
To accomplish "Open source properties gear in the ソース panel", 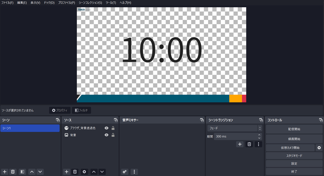I will (84, 172).
